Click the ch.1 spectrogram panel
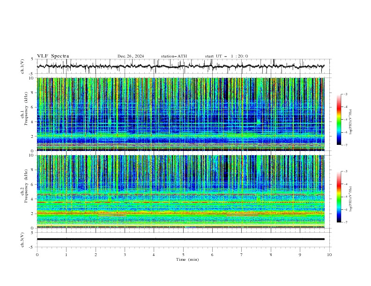Viewport: 371px width, 286px height. click(180, 114)
